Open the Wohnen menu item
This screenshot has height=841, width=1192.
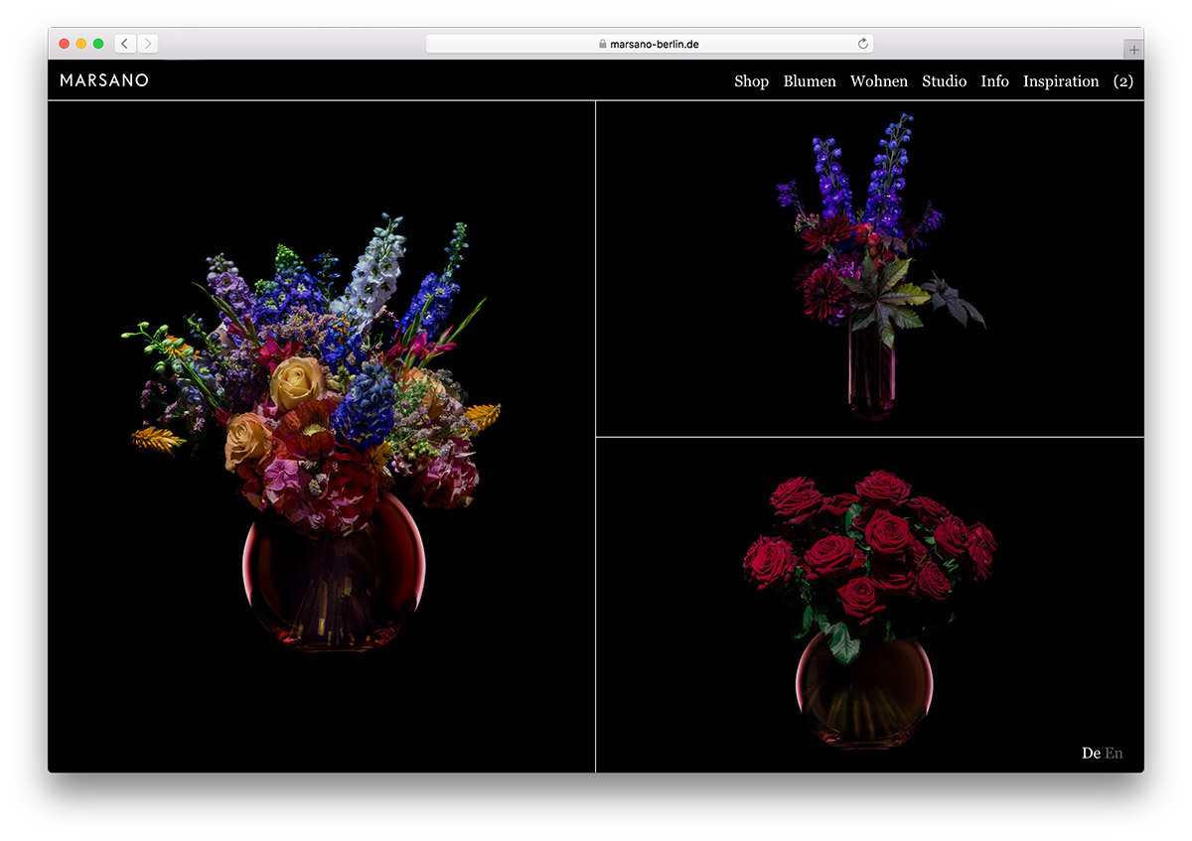[x=879, y=81]
